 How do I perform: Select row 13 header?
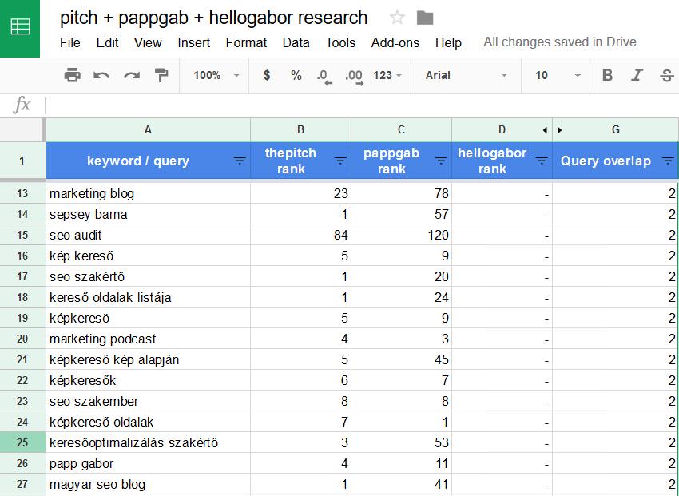(22, 193)
